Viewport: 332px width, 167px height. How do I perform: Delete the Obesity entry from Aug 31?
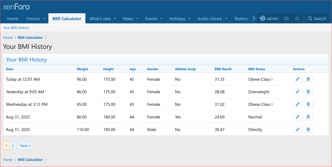pos(308,129)
